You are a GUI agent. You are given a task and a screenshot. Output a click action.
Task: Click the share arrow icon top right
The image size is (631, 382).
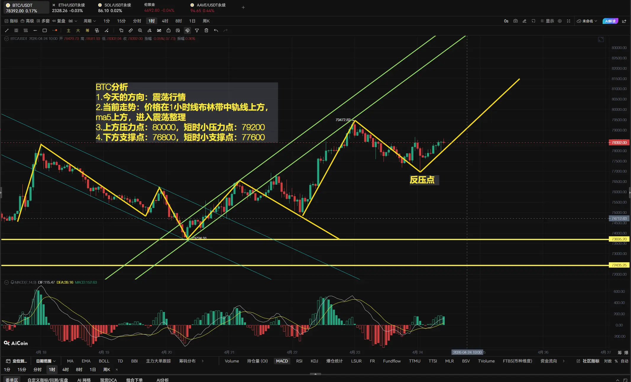tap(624, 21)
